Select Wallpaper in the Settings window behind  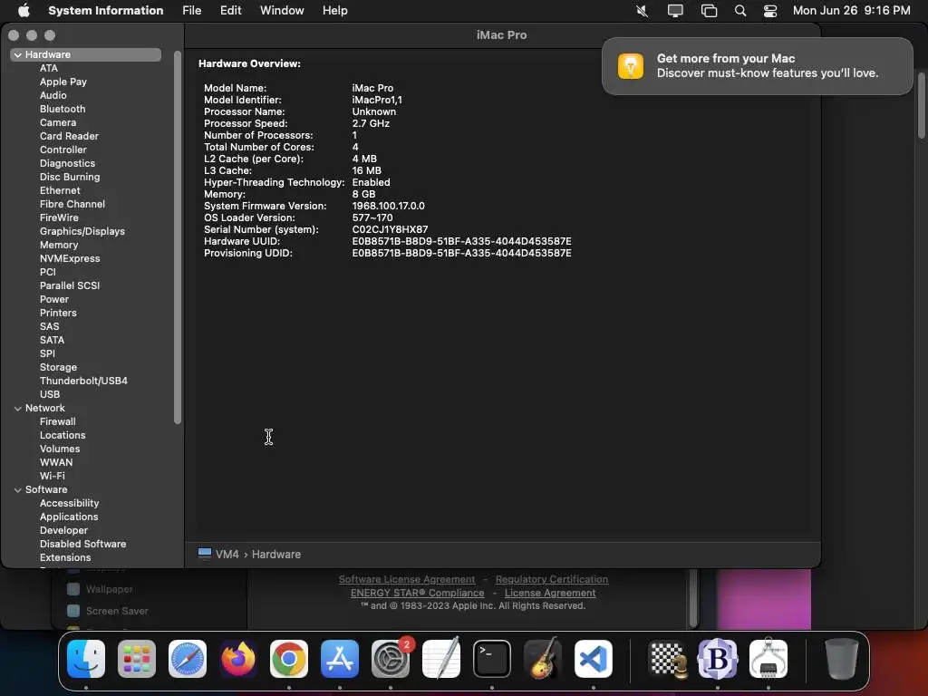coord(110,589)
